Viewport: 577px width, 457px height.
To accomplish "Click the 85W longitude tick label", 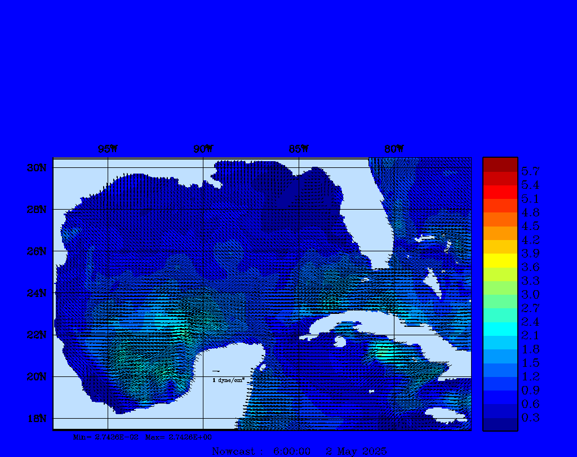I will coord(298,149).
